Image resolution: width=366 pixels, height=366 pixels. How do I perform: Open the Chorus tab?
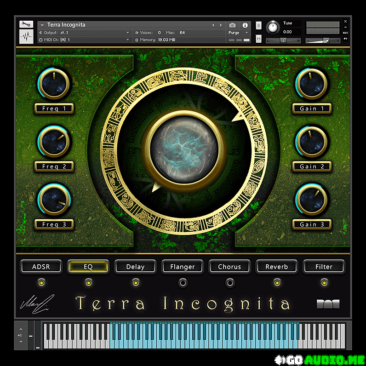(x=230, y=267)
